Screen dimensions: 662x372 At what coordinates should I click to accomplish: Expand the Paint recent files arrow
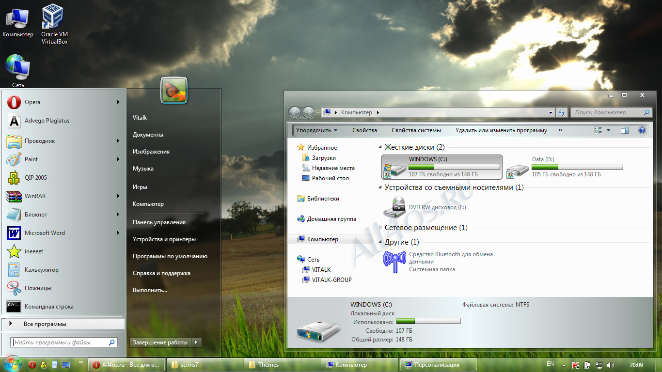118,159
